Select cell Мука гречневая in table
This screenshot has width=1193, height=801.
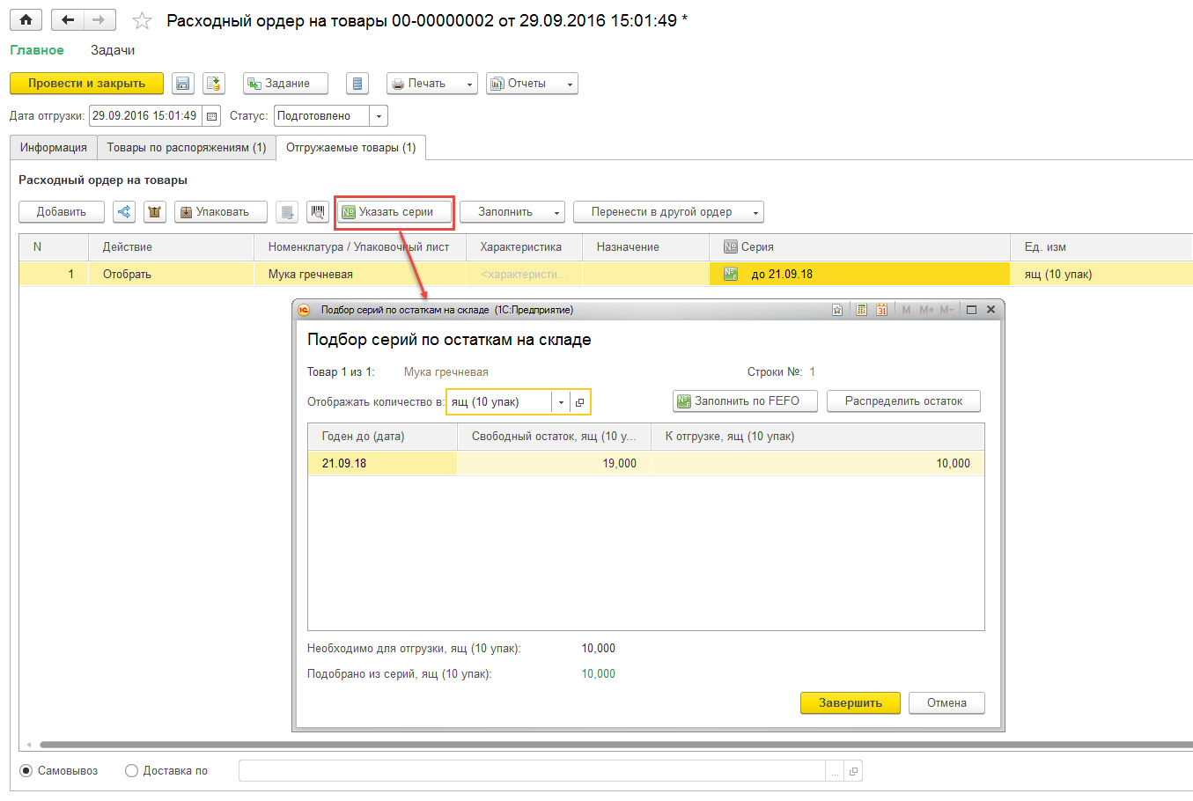360,275
